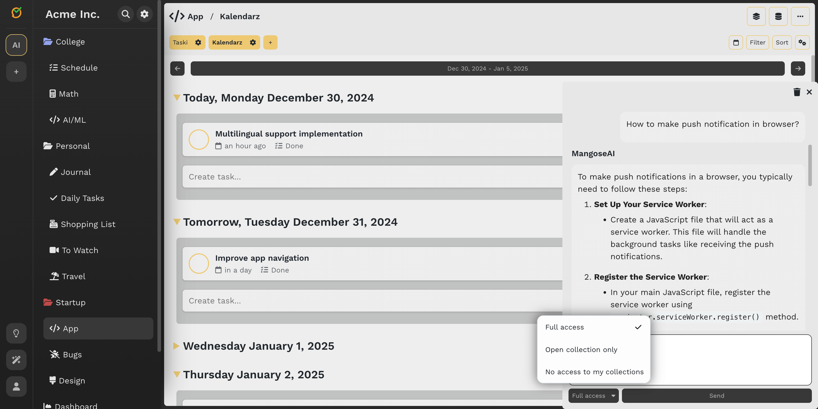Go to previous week with left arrow

click(x=177, y=68)
